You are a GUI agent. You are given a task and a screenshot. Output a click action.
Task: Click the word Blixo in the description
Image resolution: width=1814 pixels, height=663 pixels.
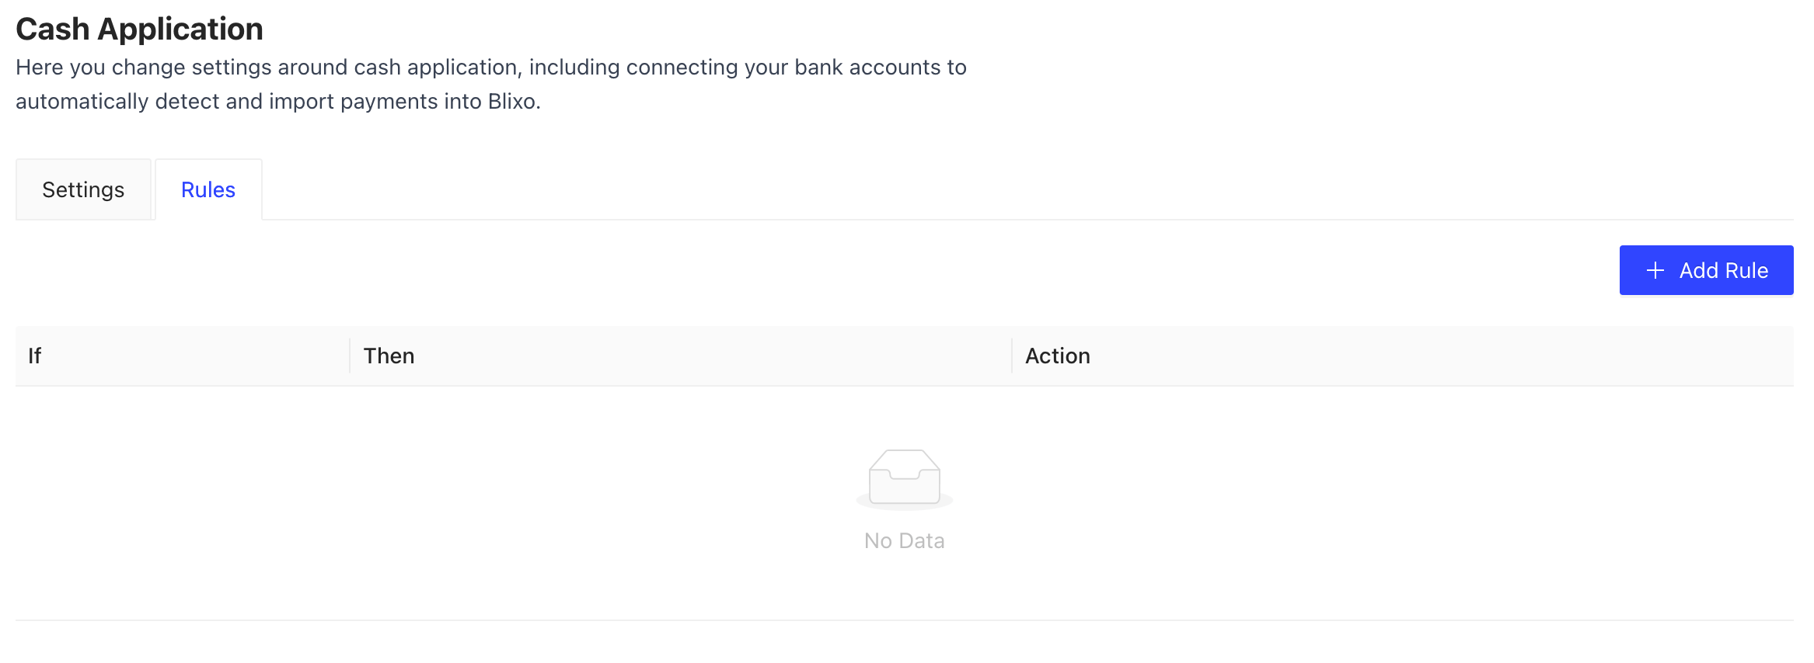[x=512, y=102]
